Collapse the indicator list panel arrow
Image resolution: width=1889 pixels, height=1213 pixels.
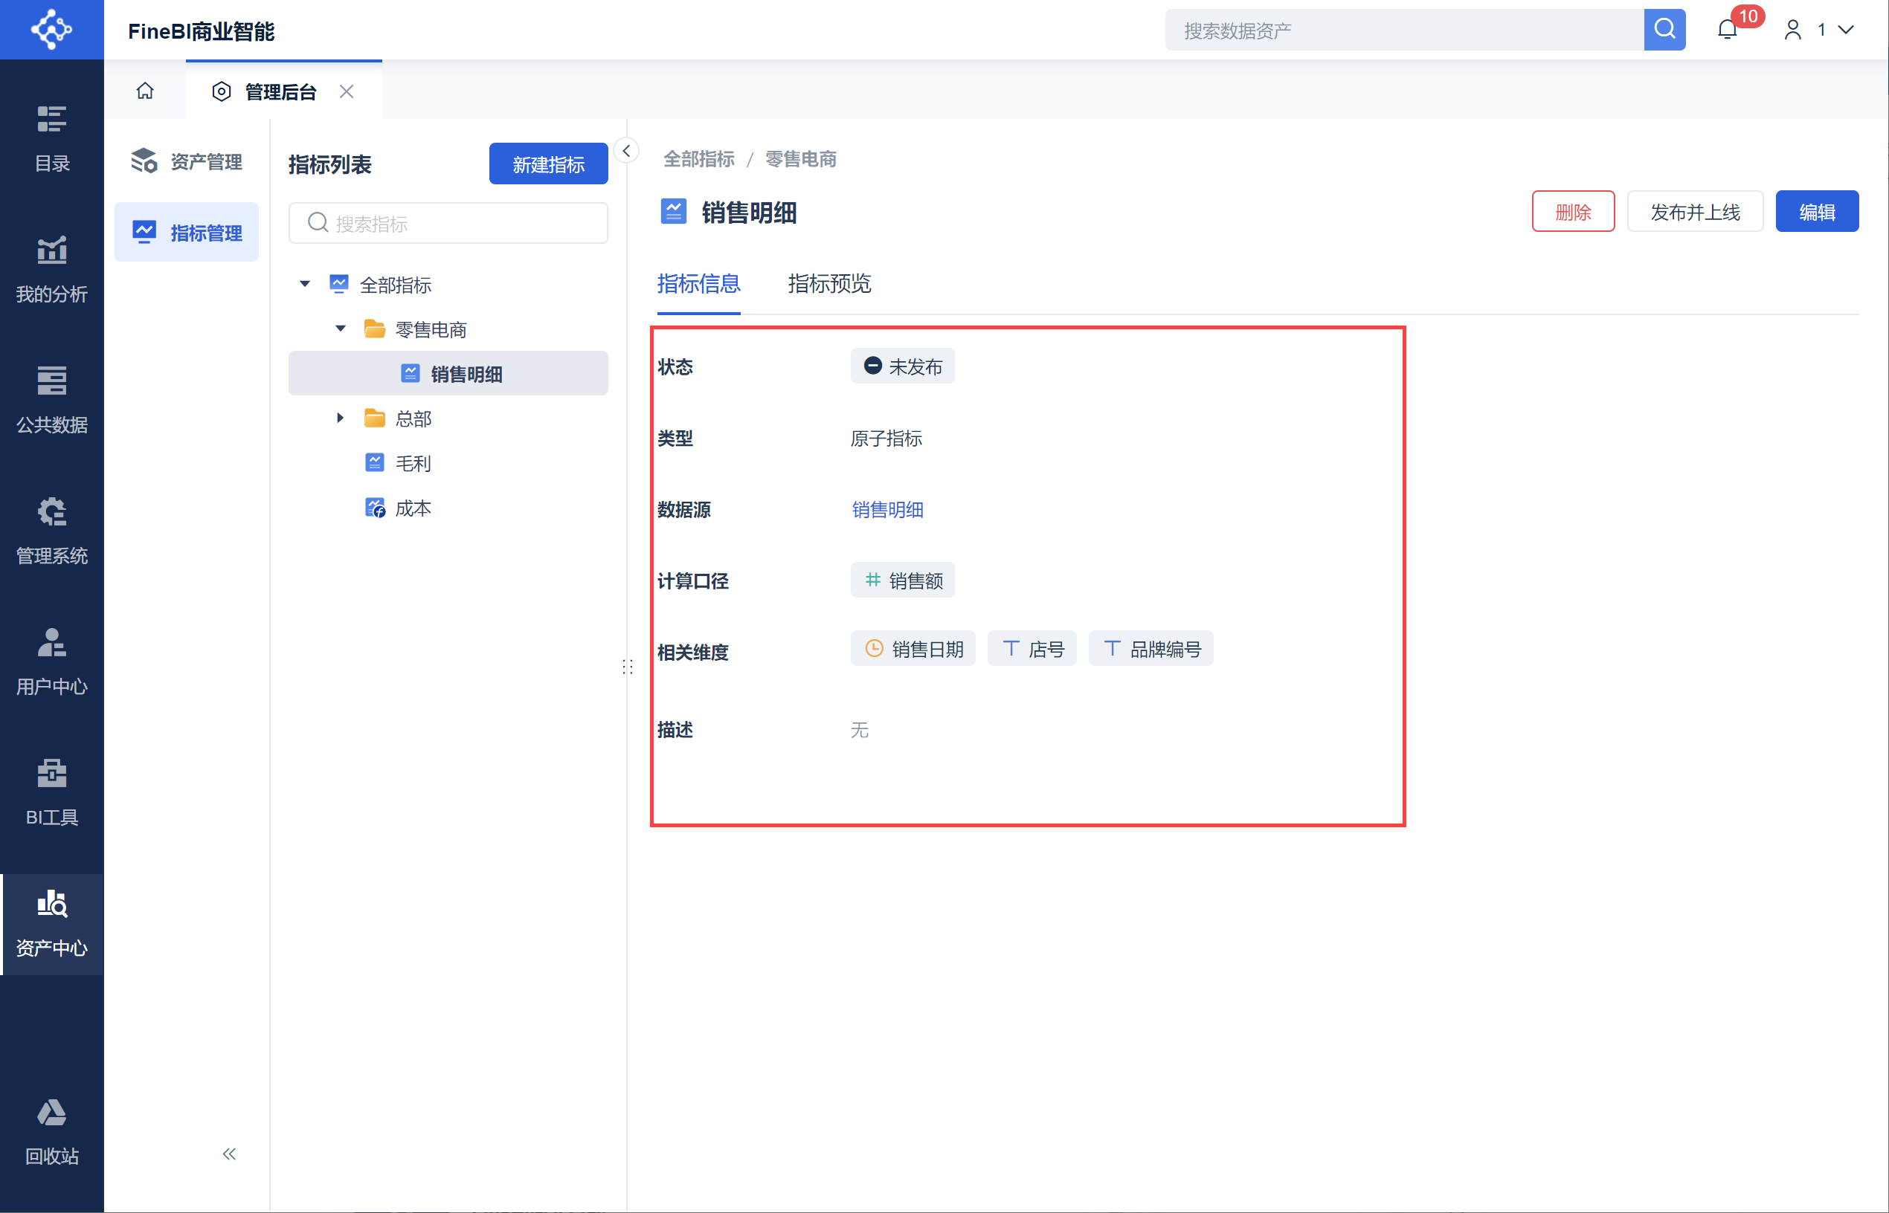[626, 150]
